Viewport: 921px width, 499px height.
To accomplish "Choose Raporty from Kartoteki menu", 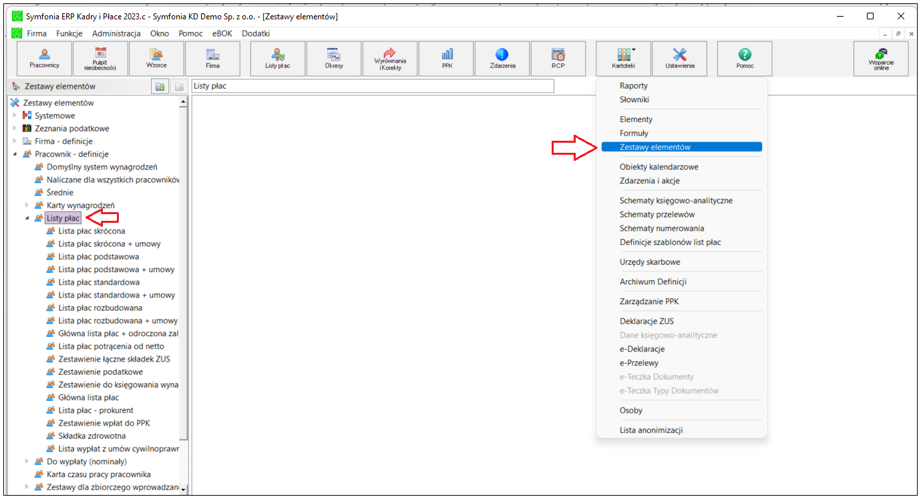I will 681,86.
